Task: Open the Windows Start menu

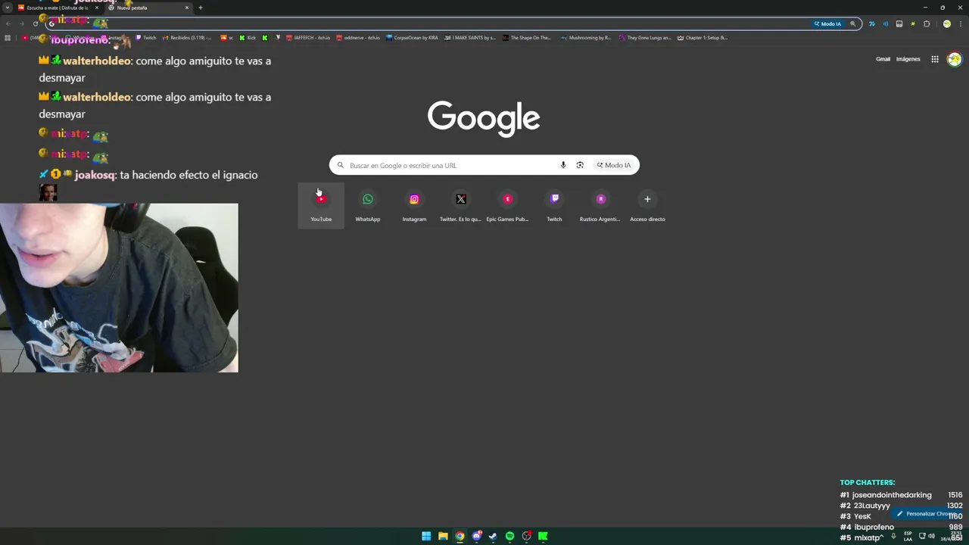Action: [426, 536]
